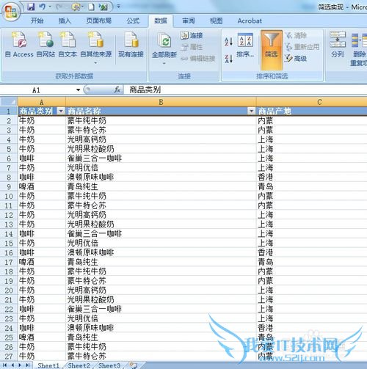Select all cells via corner button
This screenshot has width=367, height=369.
pyautogui.click(x=9, y=101)
